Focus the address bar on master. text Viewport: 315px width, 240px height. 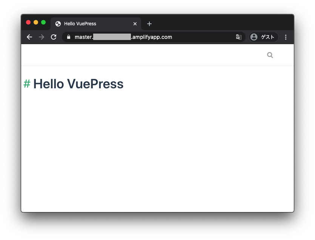(x=84, y=37)
